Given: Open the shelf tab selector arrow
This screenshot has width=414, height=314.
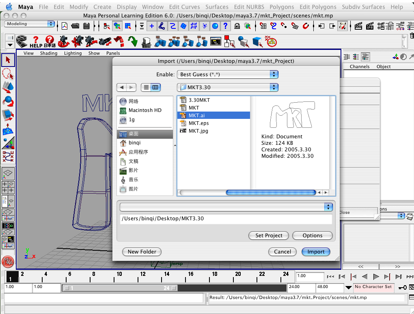Looking at the screenshot, I should (10, 45).
